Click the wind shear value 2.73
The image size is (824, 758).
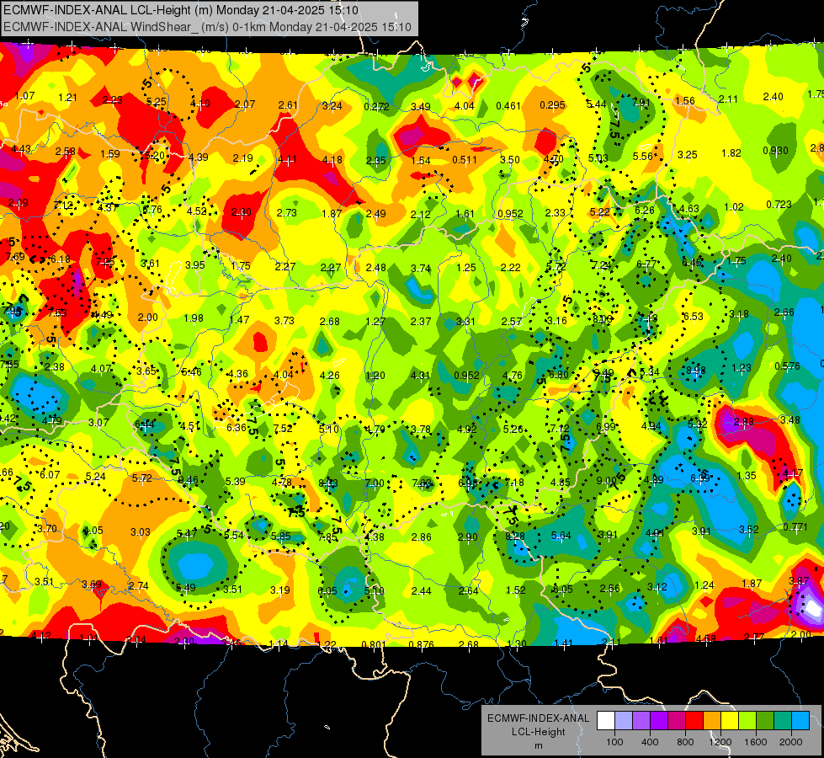click(286, 212)
